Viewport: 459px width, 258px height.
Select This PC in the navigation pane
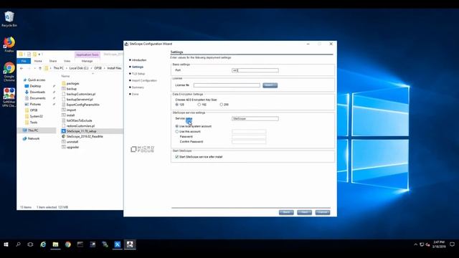[x=33, y=130]
